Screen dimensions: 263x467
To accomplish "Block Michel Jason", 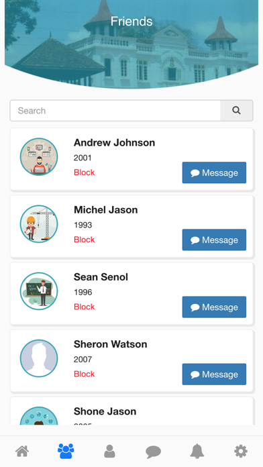I will pyautogui.click(x=85, y=240).
